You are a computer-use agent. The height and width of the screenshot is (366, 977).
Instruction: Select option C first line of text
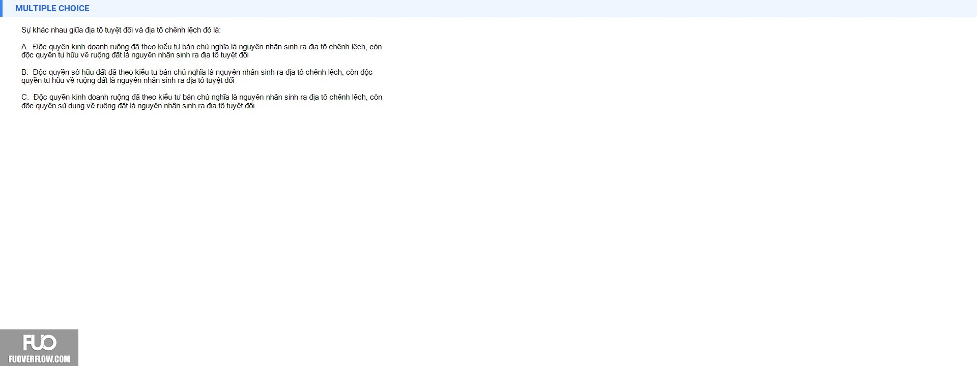click(x=208, y=97)
